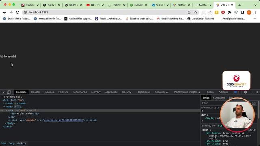Collapse the body element node
This screenshot has height=146, width=260.
click(x=4, y=107)
